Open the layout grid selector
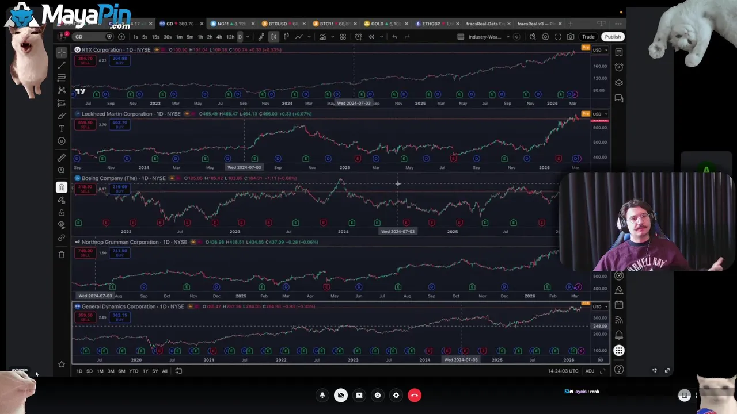The height and width of the screenshot is (414, 737). (x=343, y=37)
